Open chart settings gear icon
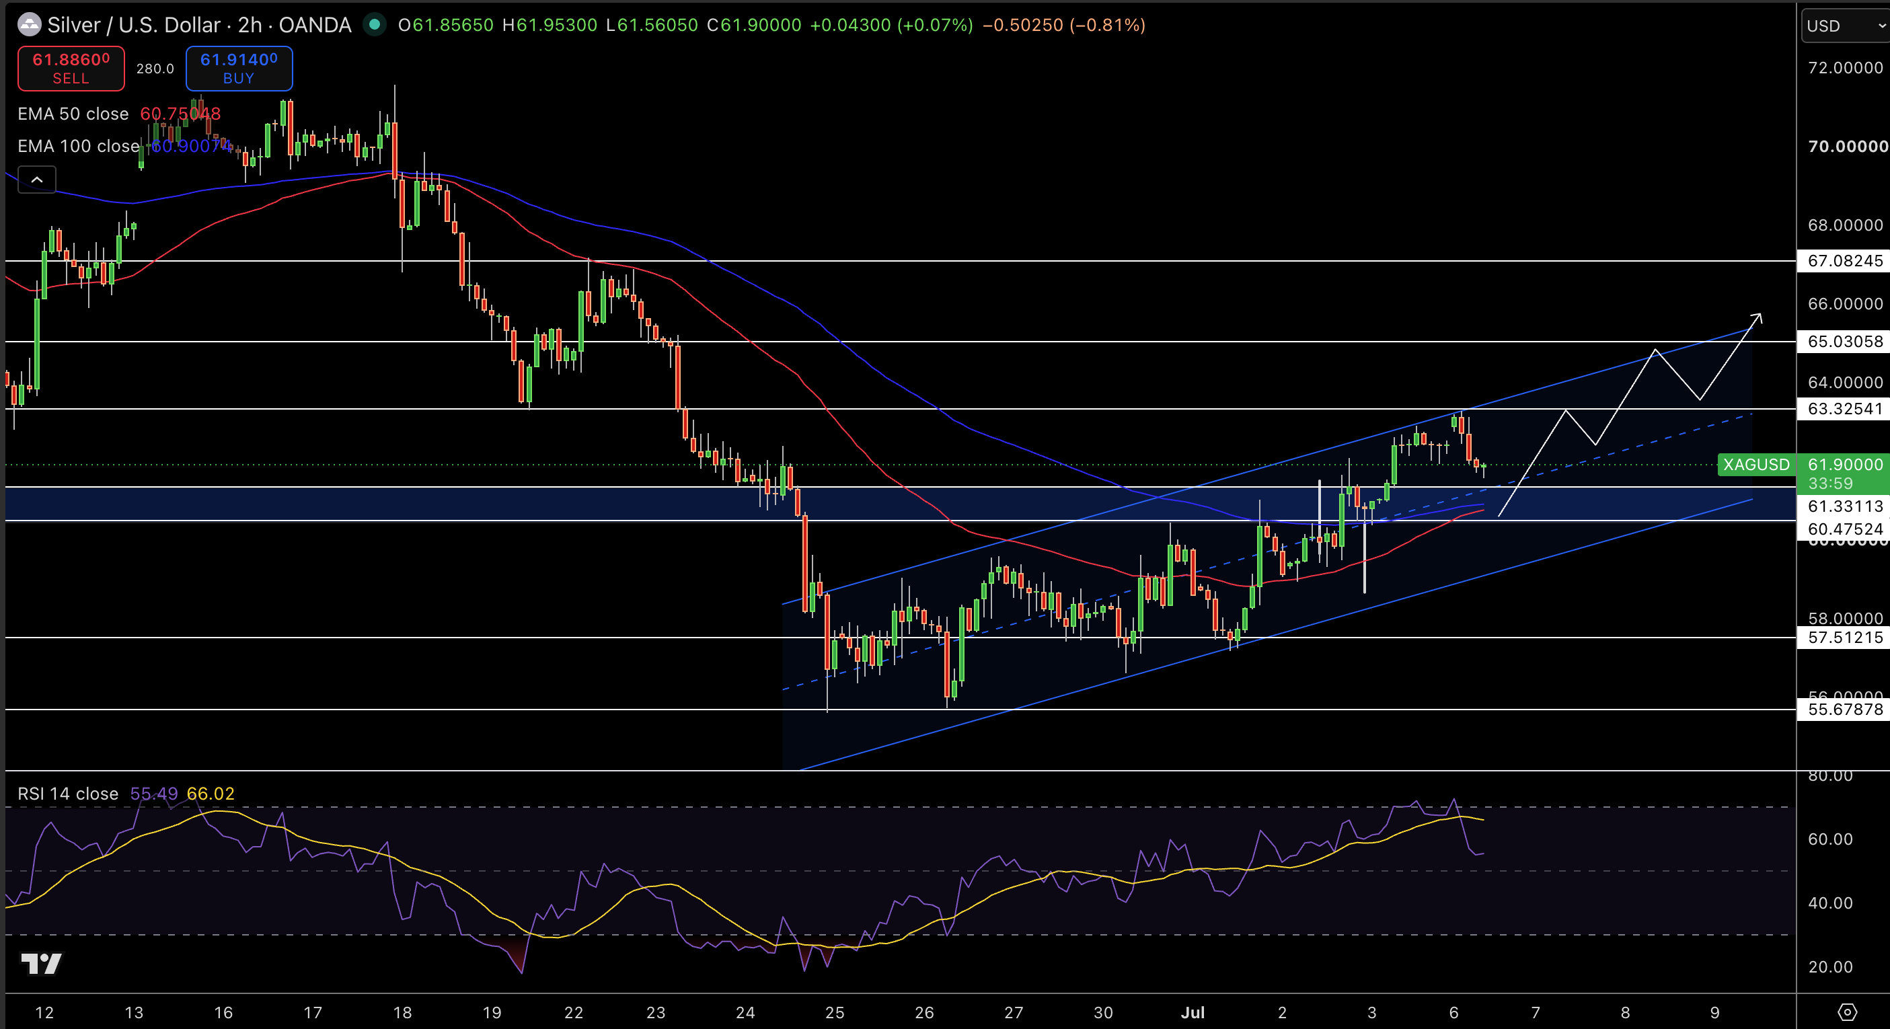This screenshot has height=1029, width=1890. (1848, 1012)
